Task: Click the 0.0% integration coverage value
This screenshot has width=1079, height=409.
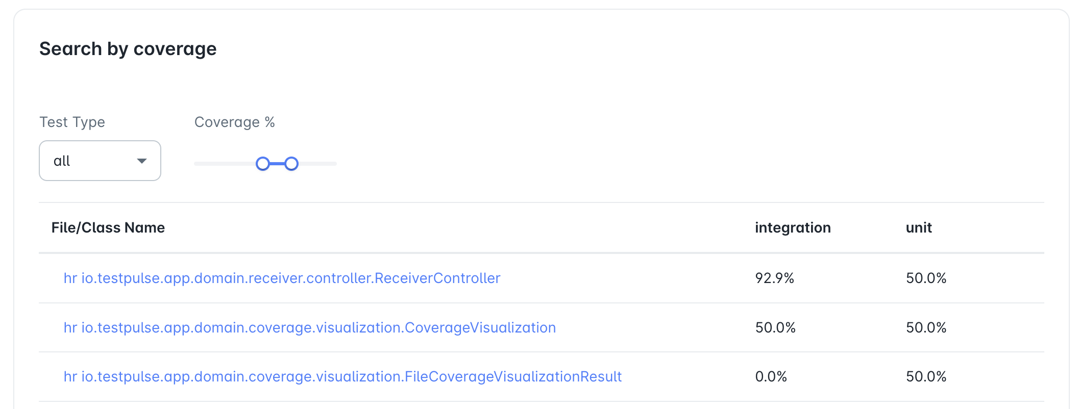Action: click(771, 376)
